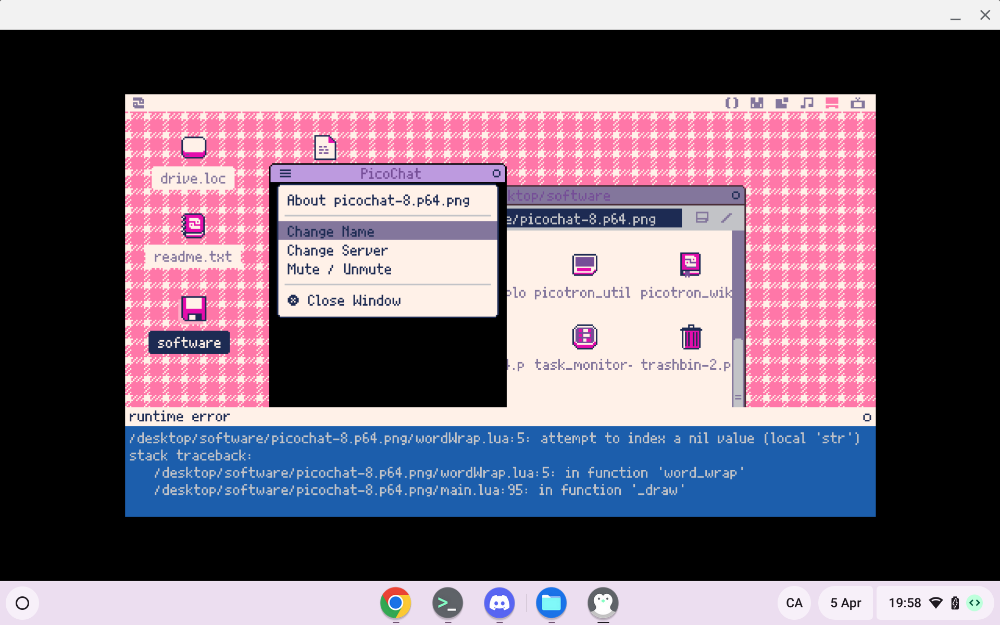Click the trashbin-2.p filename text
1000x625 pixels.
[686, 365]
